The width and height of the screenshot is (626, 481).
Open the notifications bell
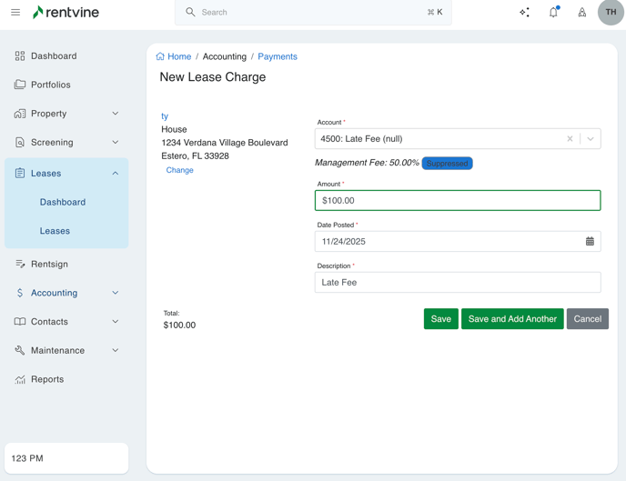coord(553,13)
